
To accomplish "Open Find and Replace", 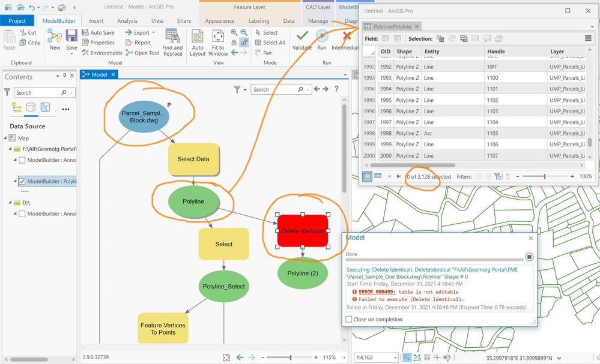I will [172, 43].
